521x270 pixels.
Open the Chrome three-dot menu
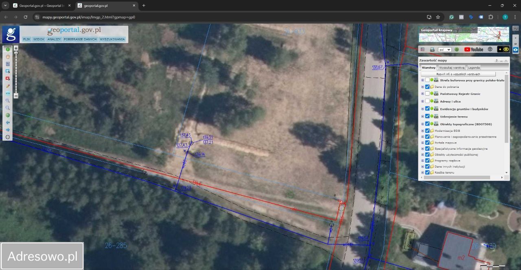[515, 17]
